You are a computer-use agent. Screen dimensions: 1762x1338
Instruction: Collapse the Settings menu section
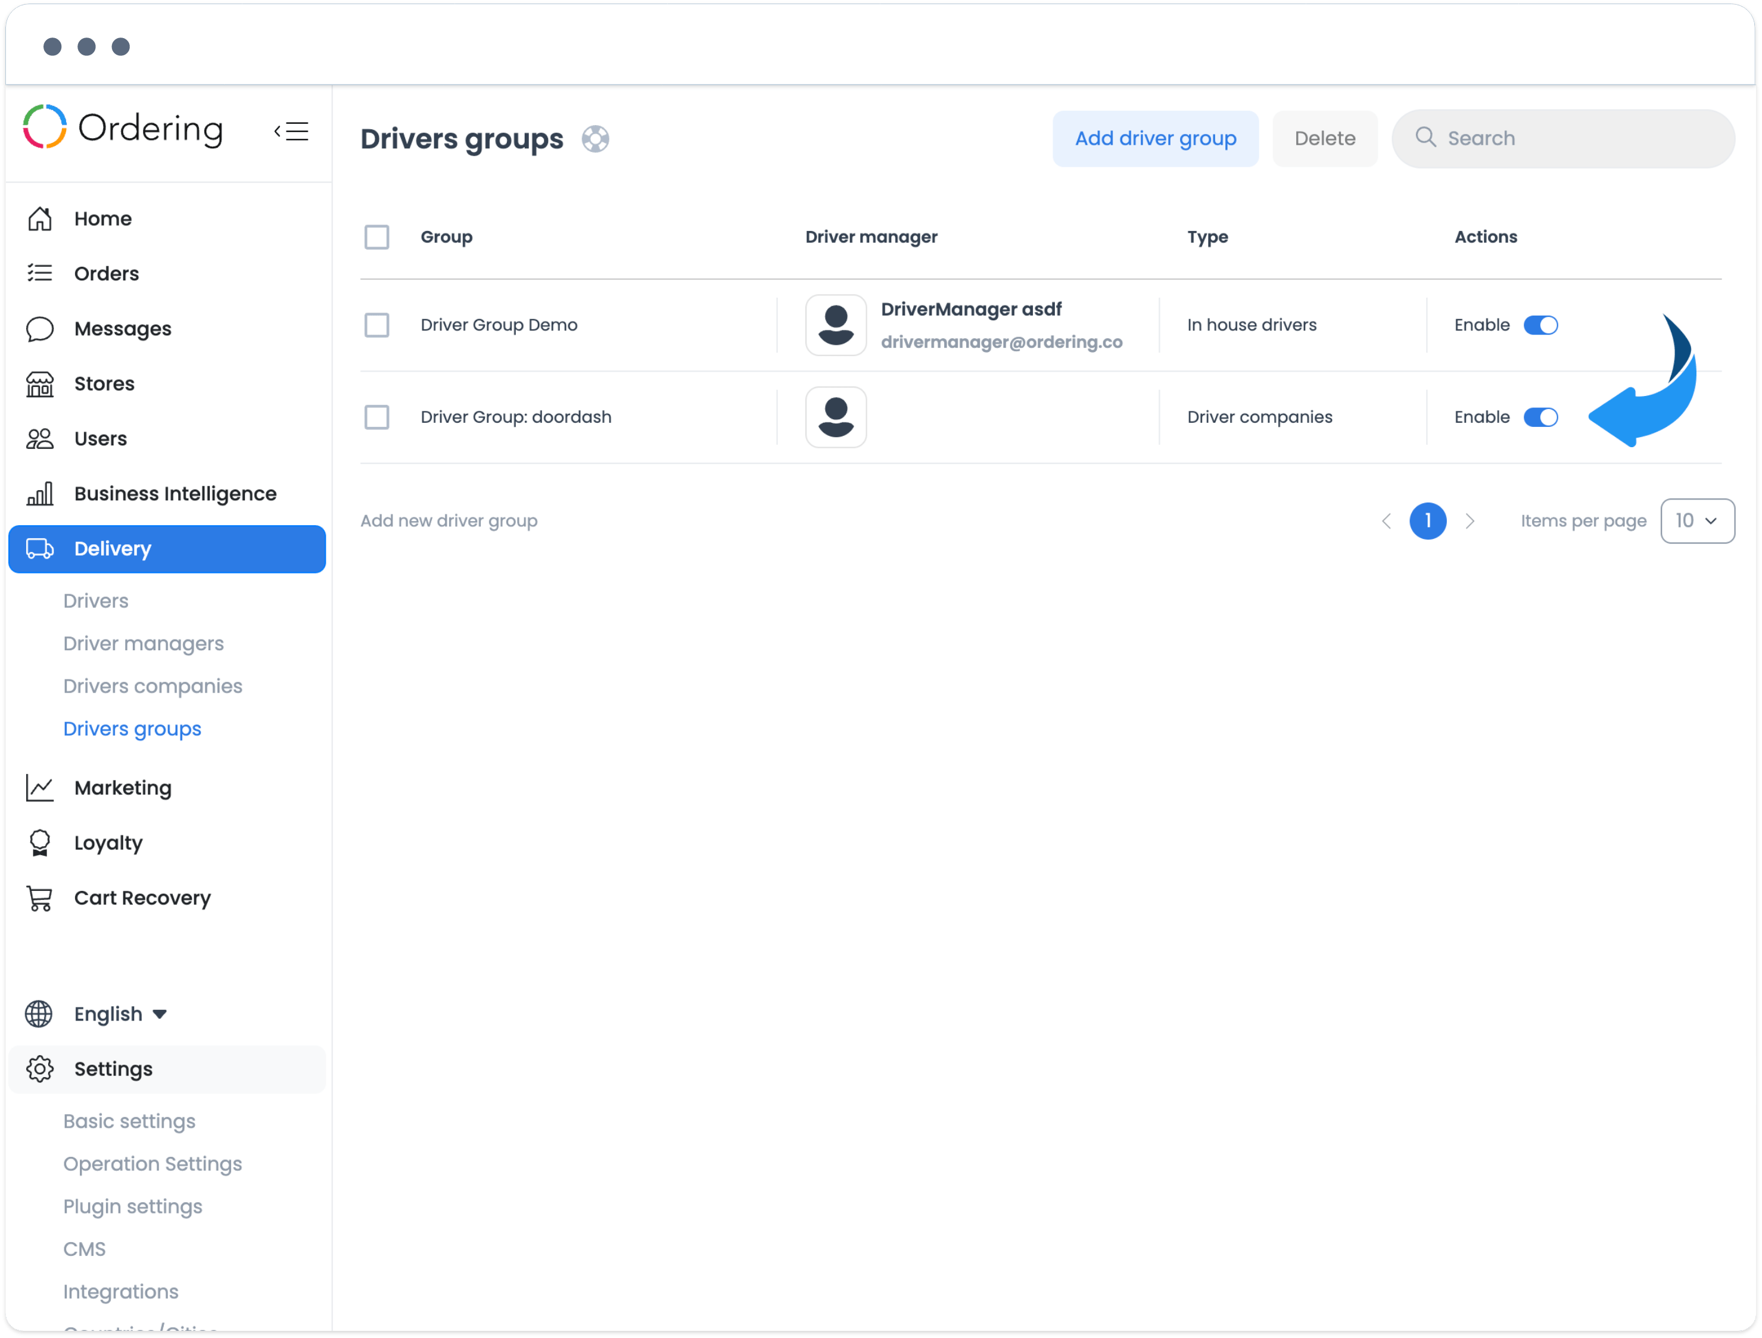pos(166,1069)
